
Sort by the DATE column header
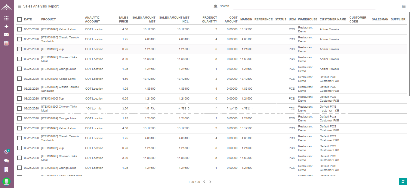tap(28, 19)
